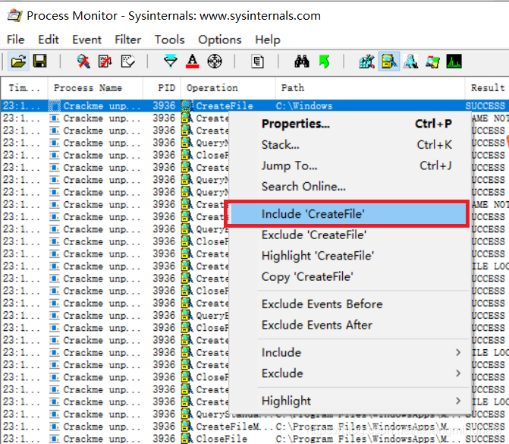Select Search Online... context menu entry

coord(349,187)
